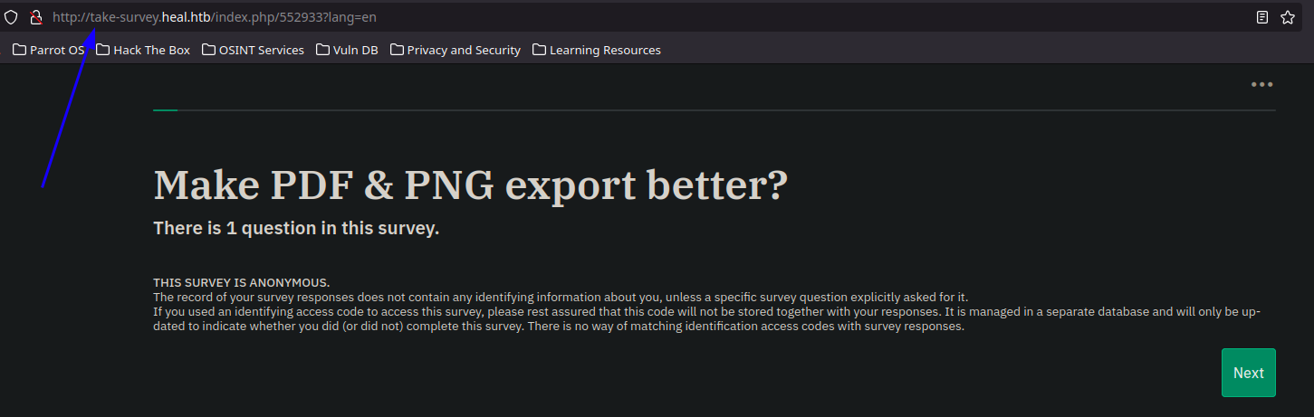The image size is (1314, 417).
Task: Open the Hack The Box bookmarks folder
Action: coord(143,50)
